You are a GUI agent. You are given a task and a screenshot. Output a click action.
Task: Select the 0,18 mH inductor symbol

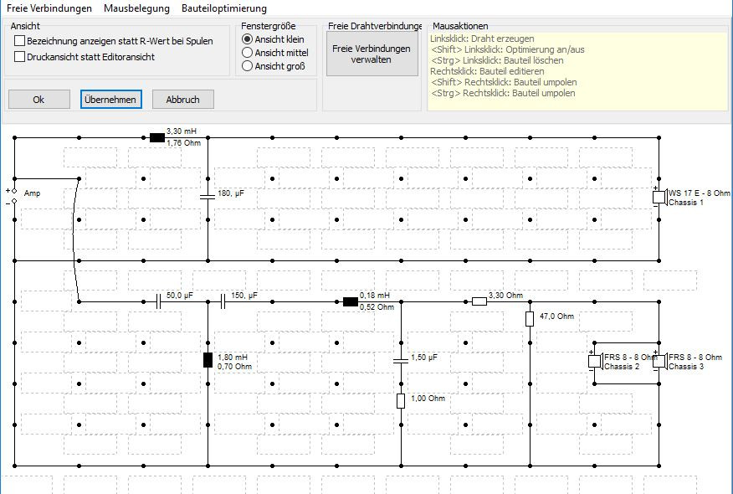pyautogui.click(x=351, y=301)
